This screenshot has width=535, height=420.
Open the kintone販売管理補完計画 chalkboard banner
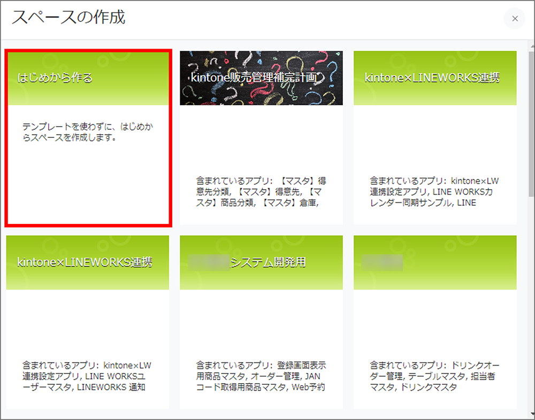(x=261, y=78)
